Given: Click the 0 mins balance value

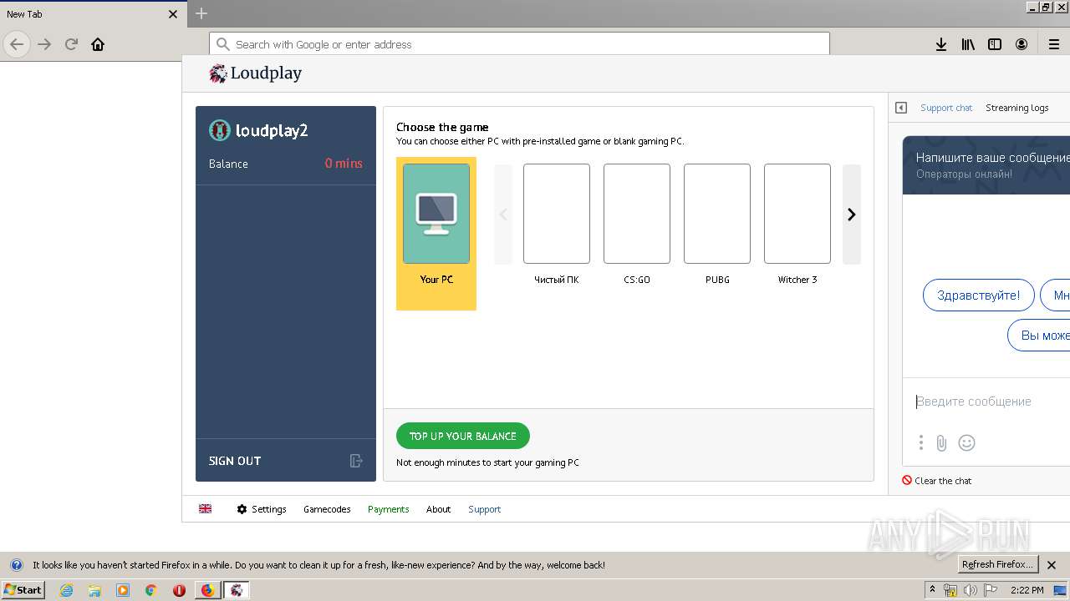Looking at the screenshot, I should (x=344, y=164).
